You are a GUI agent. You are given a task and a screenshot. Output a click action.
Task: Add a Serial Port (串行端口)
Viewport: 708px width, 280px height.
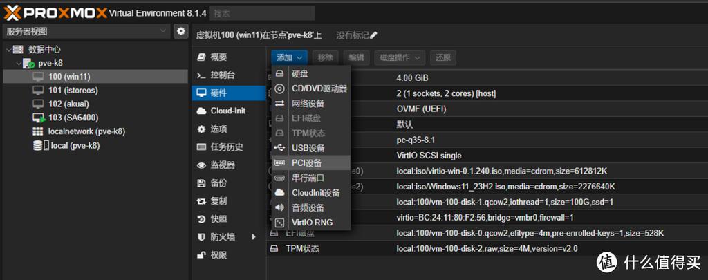[311, 178]
